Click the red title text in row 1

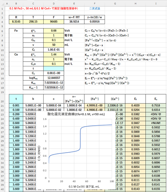coord(44,9)
